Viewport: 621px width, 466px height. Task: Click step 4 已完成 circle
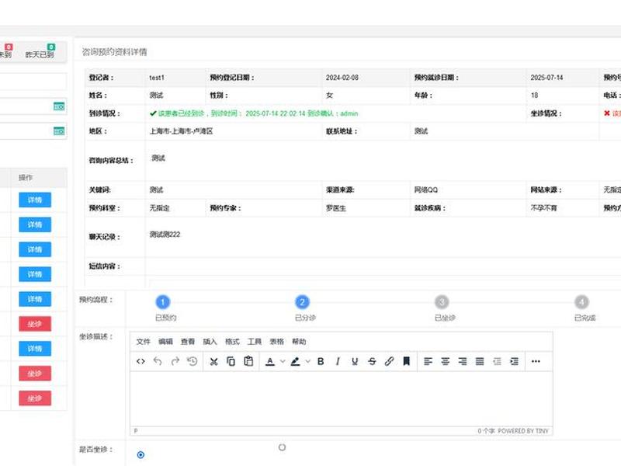pos(581,302)
